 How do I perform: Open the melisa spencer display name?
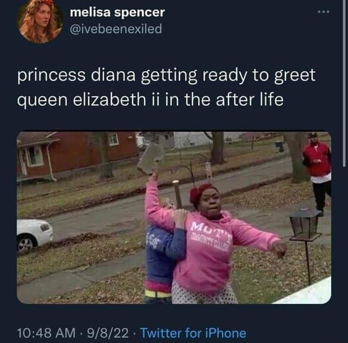point(117,12)
